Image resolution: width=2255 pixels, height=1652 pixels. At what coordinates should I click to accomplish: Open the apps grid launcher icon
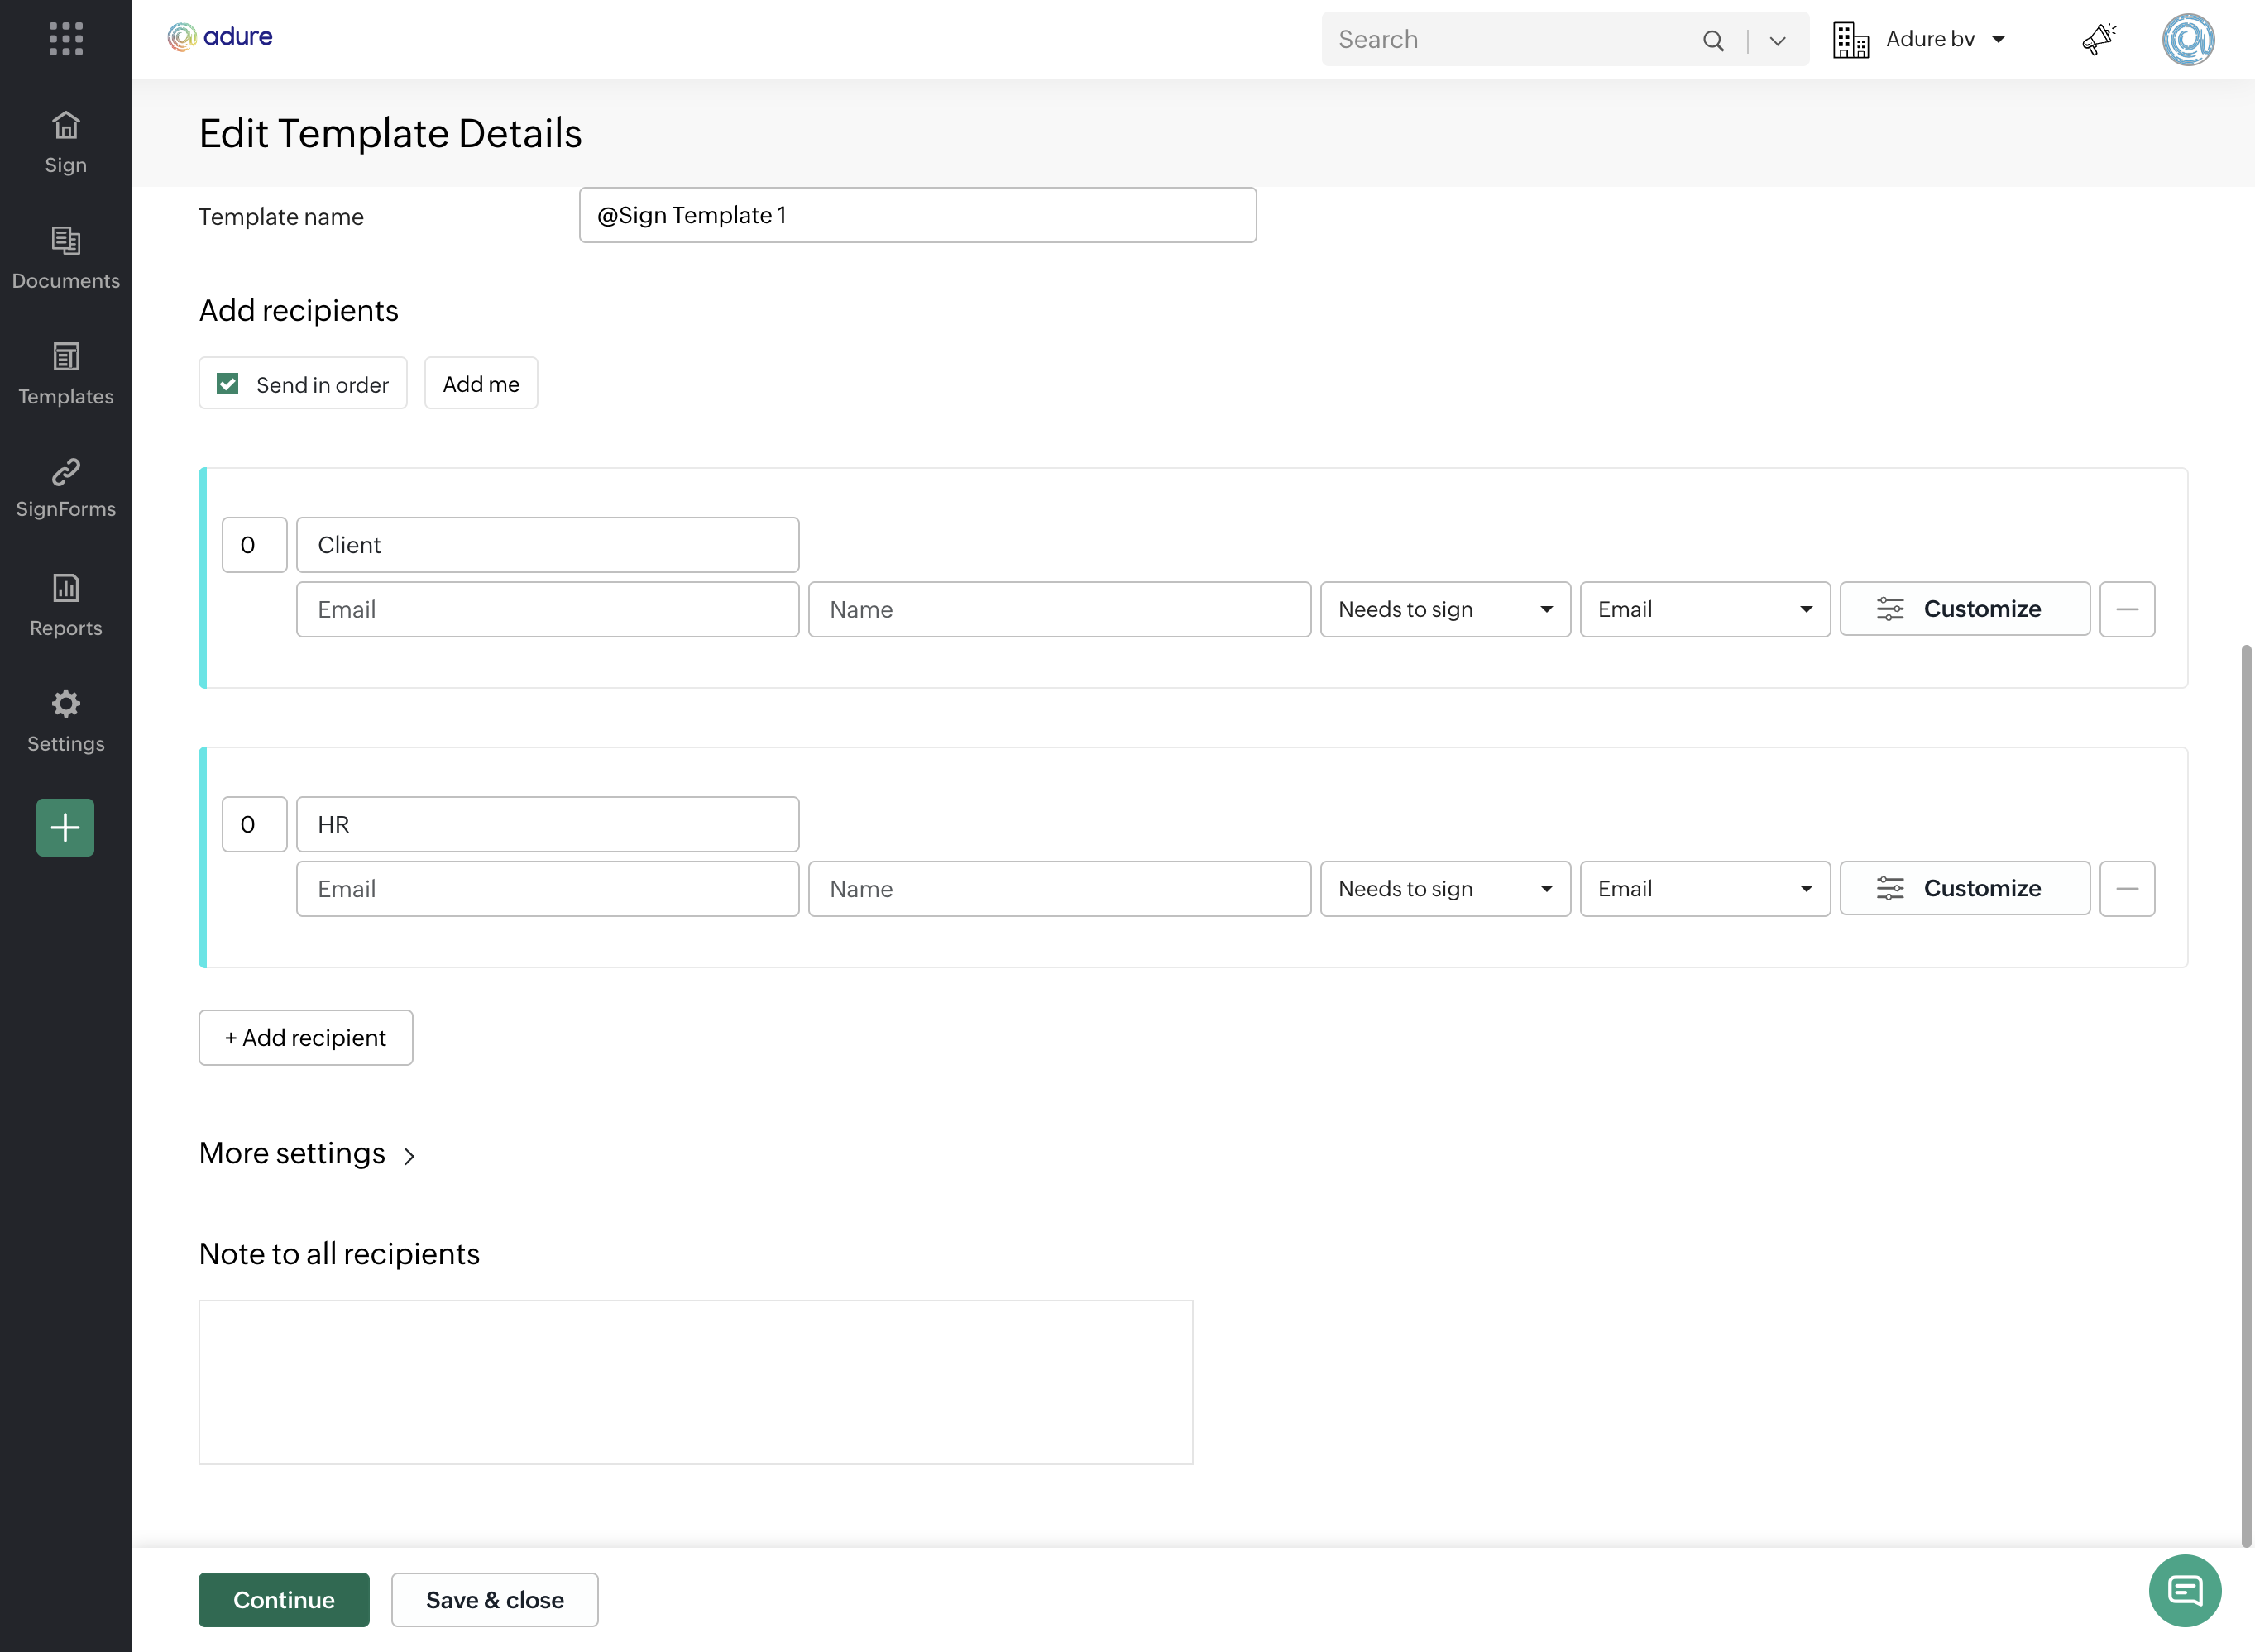66,39
